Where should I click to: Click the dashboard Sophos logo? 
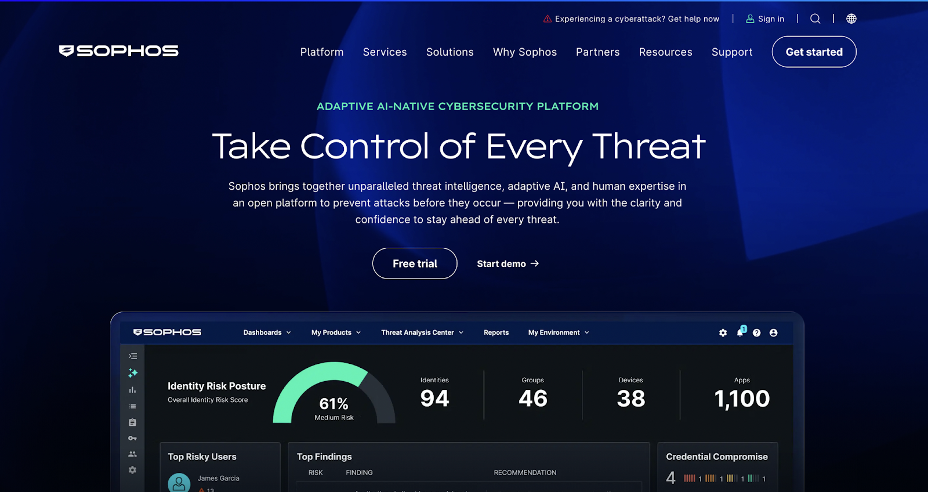(167, 332)
